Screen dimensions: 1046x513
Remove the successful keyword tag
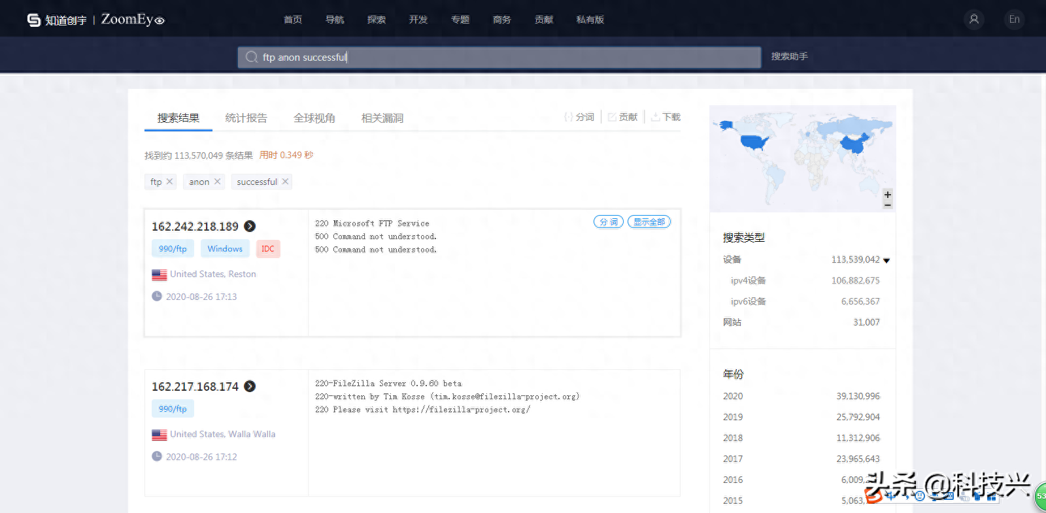coord(285,181)
